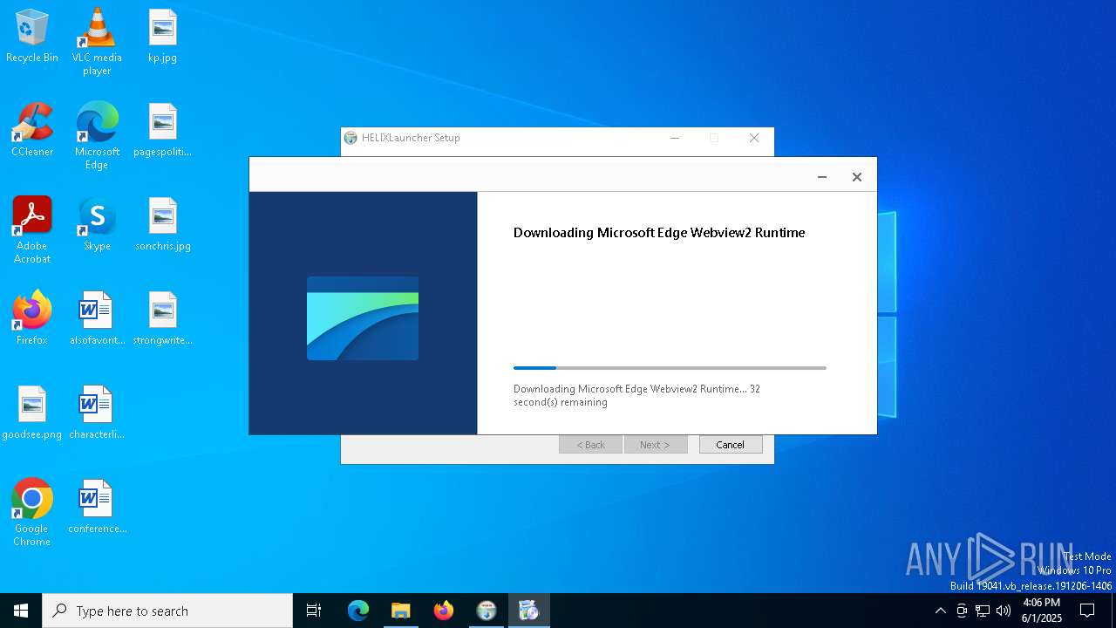Open the Recycle Bin desktop icon

32,36
